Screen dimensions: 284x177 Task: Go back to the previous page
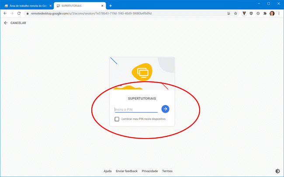click(5, 14)
